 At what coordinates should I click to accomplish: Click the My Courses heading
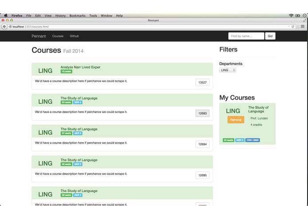tap(237, 98)
